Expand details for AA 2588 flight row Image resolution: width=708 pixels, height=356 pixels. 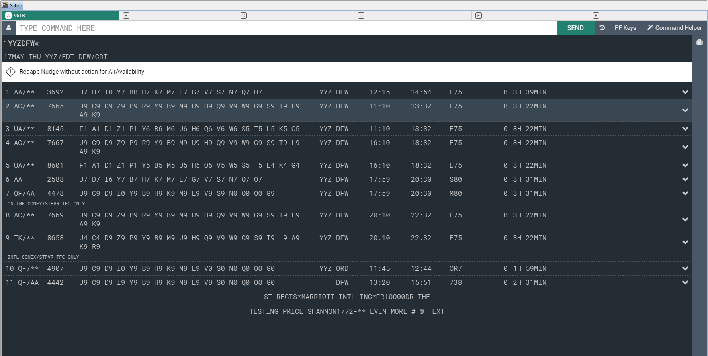click(x=685, y=179)
